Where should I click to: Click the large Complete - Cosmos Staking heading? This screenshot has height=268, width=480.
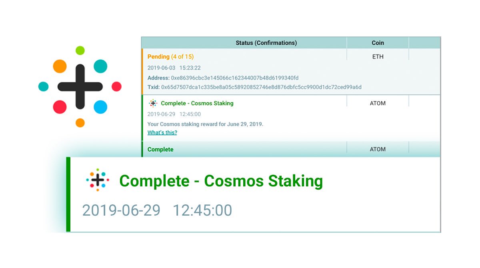[x=221, y=181]
